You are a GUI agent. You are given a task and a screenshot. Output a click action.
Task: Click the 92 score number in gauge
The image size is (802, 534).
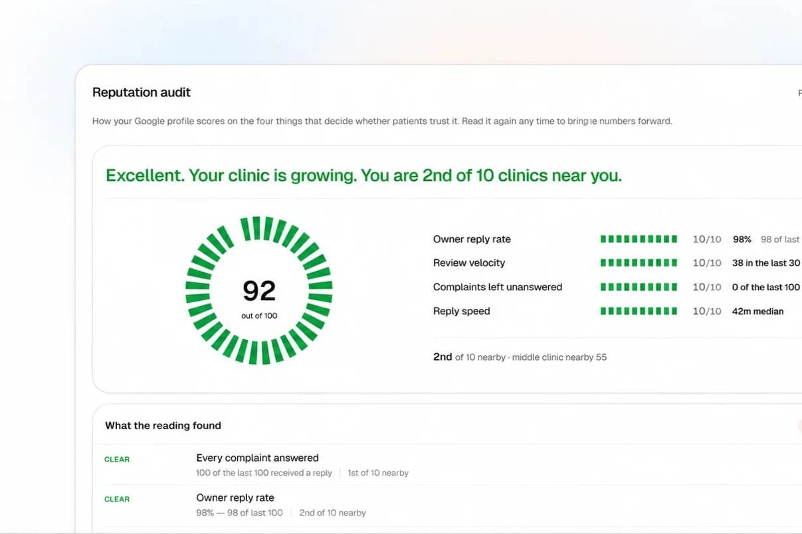[x=259, y=291]
